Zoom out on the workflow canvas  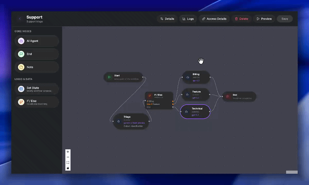[68, 157]
